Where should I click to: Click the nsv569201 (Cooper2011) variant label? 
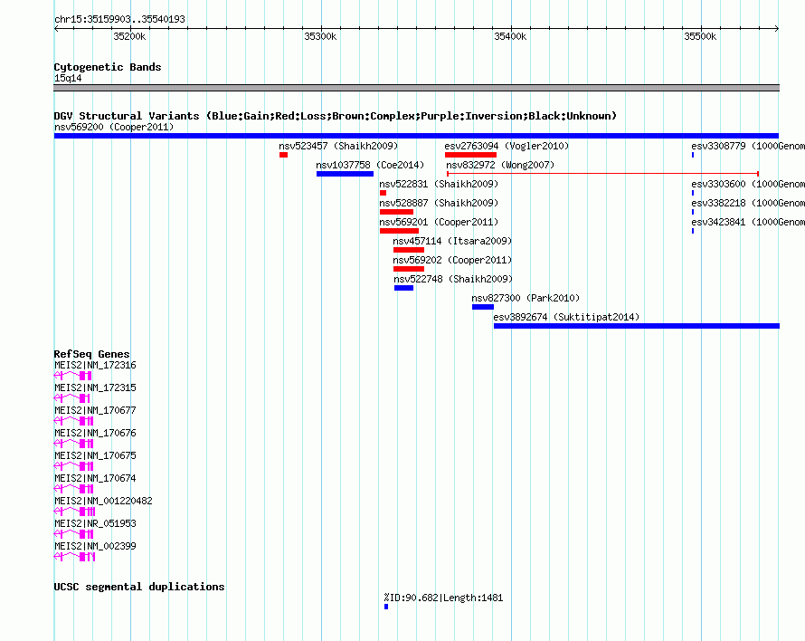[439, 222]
